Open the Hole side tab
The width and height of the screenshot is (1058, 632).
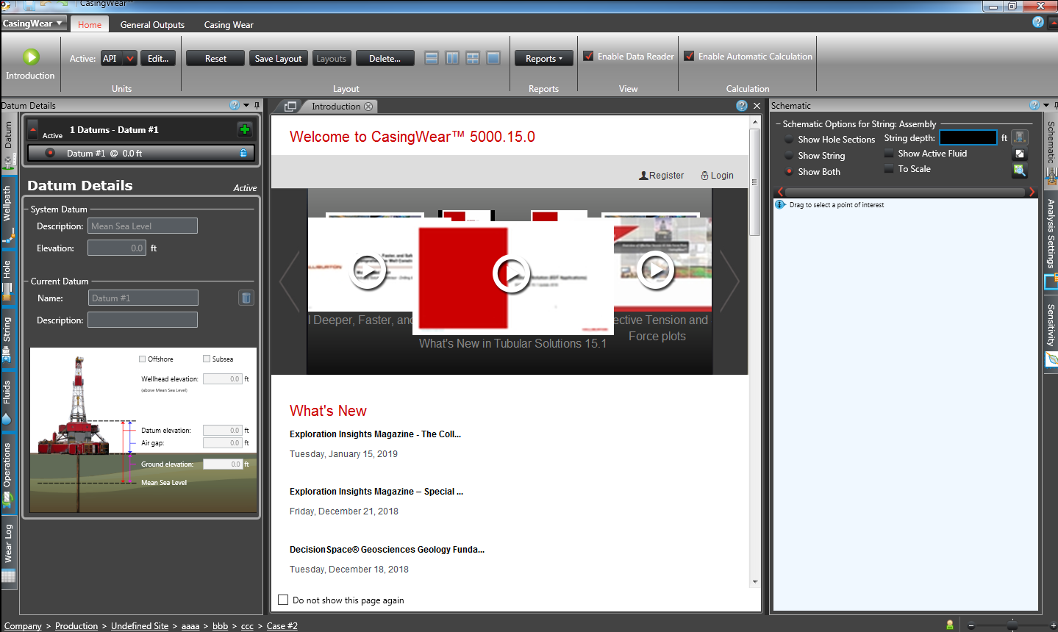(8, 281)
